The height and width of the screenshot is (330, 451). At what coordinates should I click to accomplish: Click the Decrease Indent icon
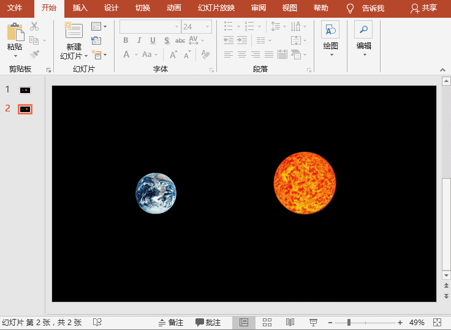click(229, 40)
